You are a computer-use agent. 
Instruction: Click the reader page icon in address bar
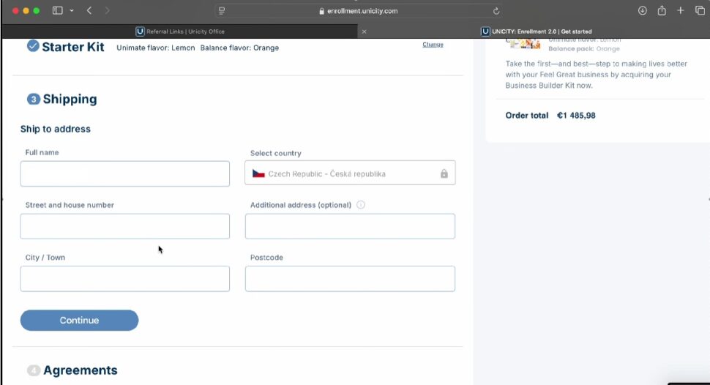(x=222, y=11)
